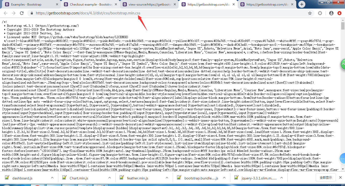Viewport: 345px width, 186px height.
Task: Switch to the Checkout example · Bootstrap tab
Action: [90, 5]
